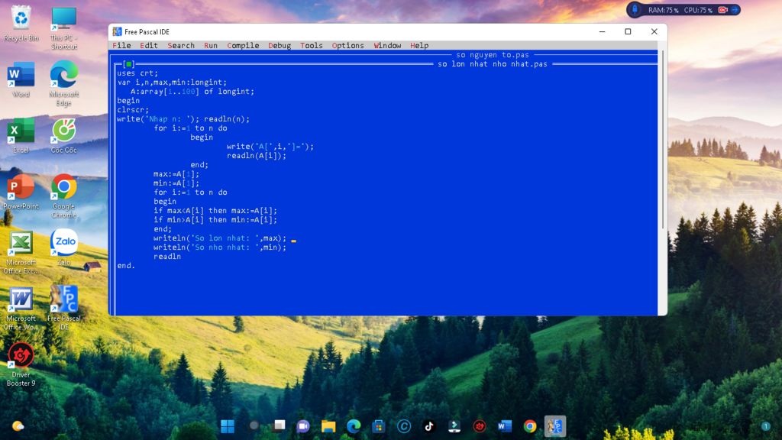Open the Windows Start menu
782x440 pixels.
(228, 426)
